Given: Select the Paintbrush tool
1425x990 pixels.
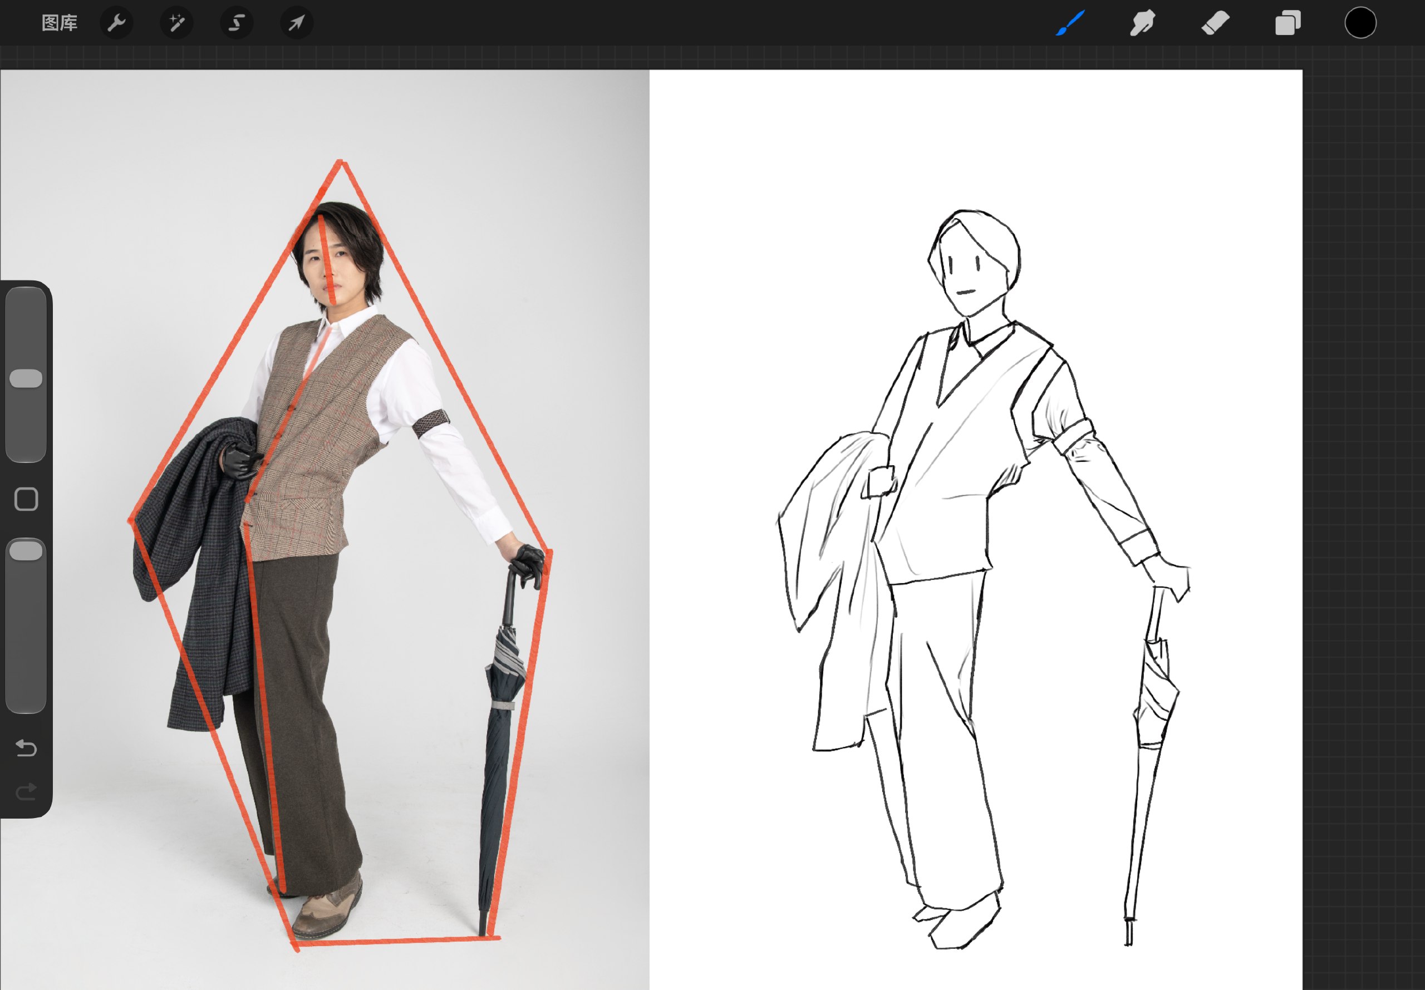Looking at the screenshot, I should coord(1070,23).
